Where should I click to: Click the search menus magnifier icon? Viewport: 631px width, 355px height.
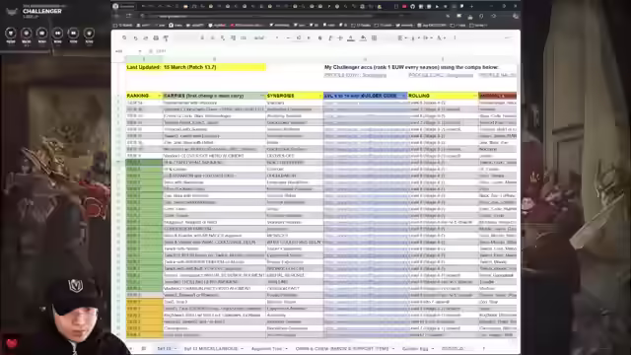pos(124,37)
